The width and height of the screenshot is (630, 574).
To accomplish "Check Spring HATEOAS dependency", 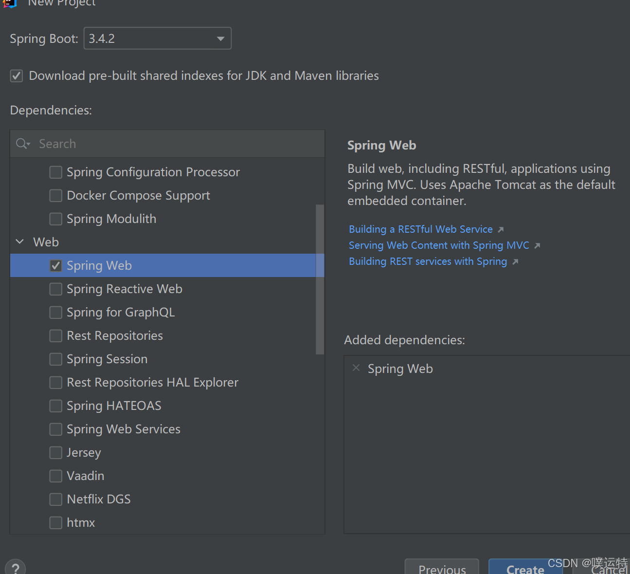I will [56, 406].
